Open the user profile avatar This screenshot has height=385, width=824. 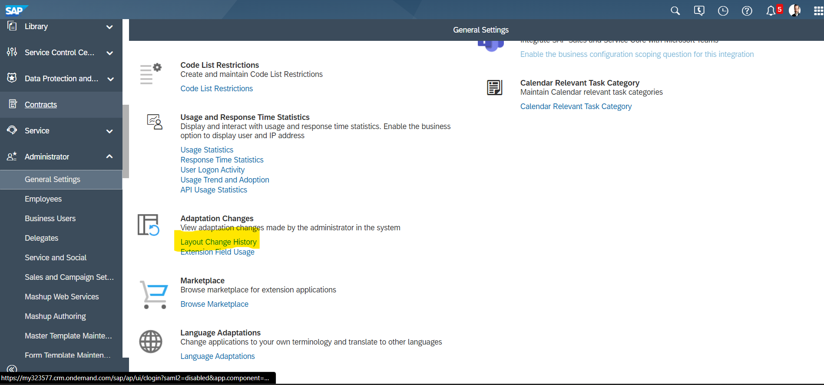(x=795, y=10)
